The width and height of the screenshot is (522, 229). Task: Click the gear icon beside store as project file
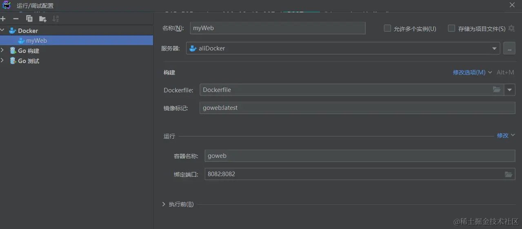511,28
